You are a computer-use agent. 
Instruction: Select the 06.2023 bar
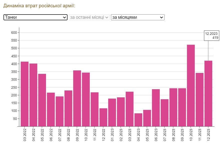point(156,108)
